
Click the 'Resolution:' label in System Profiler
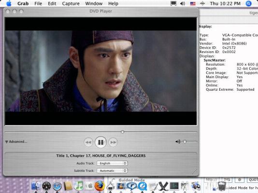215,64
